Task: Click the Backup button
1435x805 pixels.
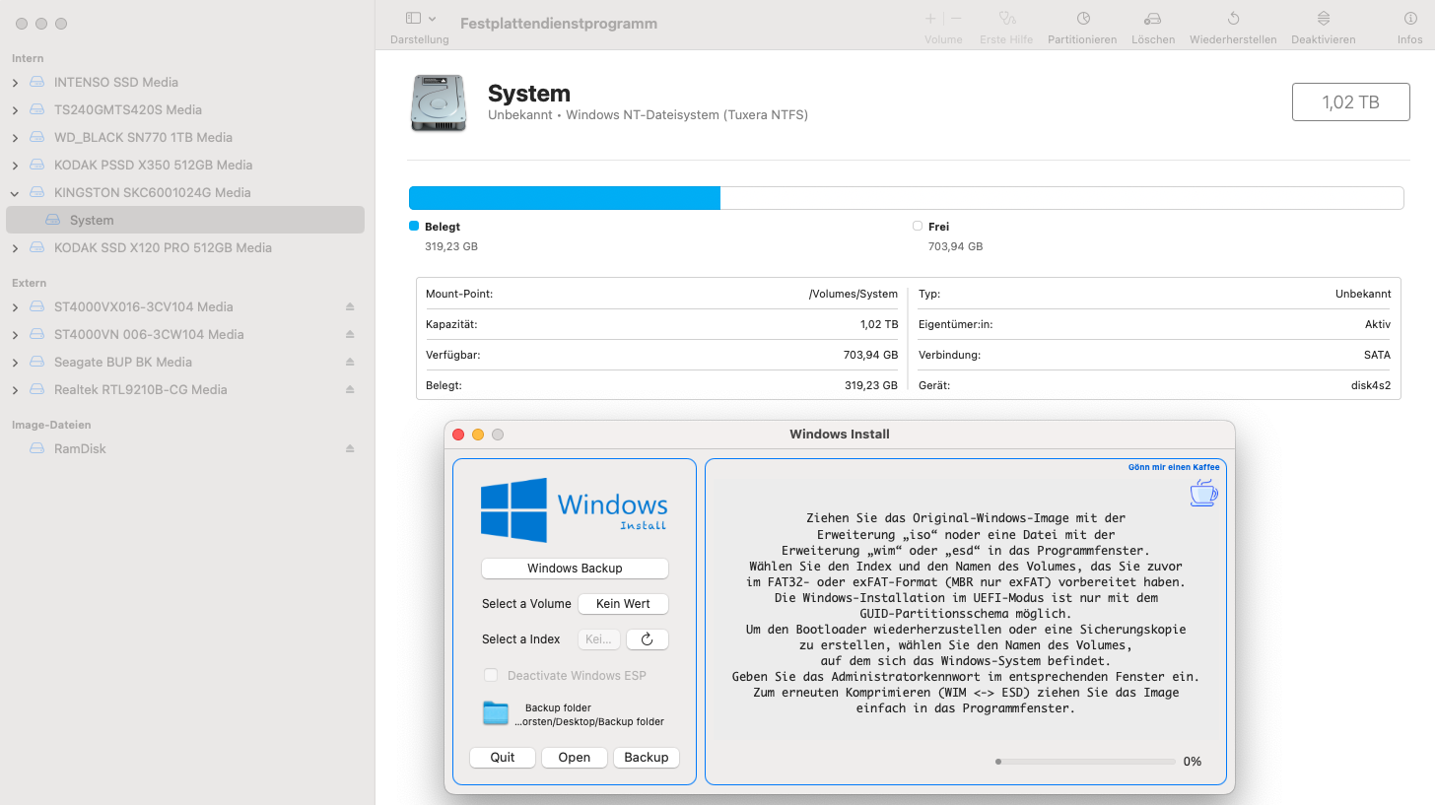Action: 647,758
